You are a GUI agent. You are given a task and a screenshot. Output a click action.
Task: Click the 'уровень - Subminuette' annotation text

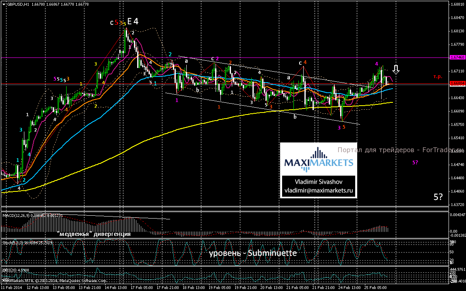coord(253,254)
